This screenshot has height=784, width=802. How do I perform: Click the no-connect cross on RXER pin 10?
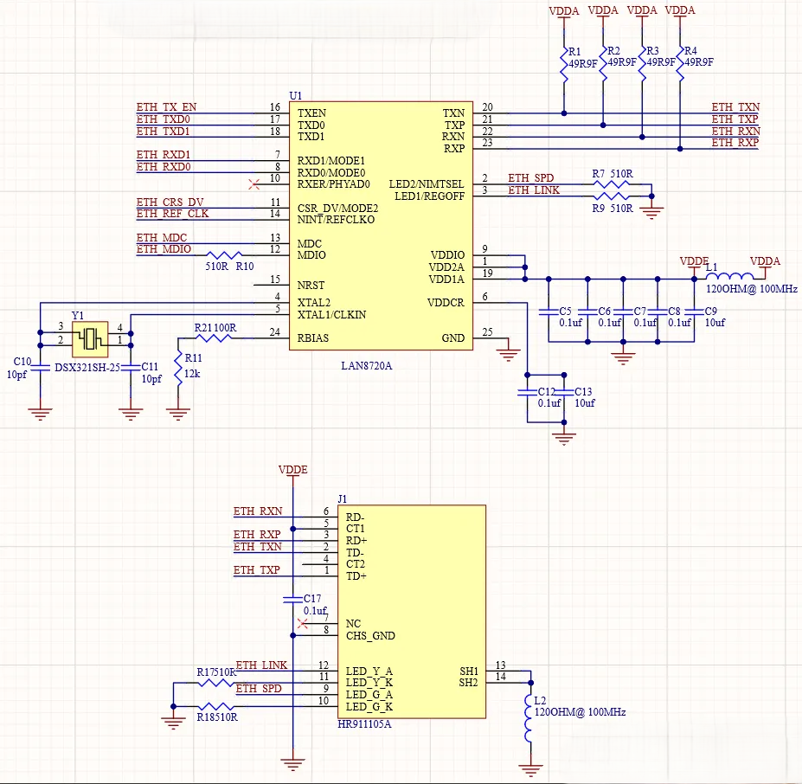[x=253, y=184]
